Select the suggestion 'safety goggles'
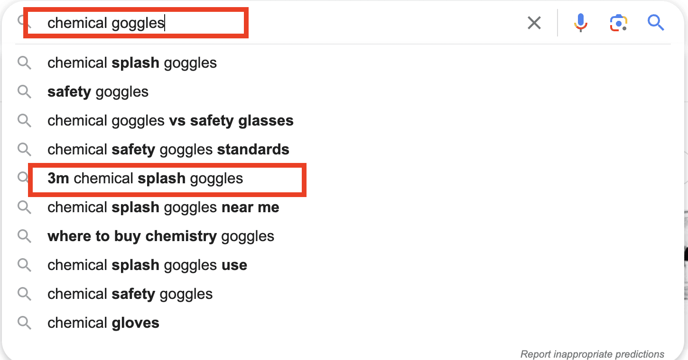688x360 pixels. pyautogui.click(x=98, y=91)
